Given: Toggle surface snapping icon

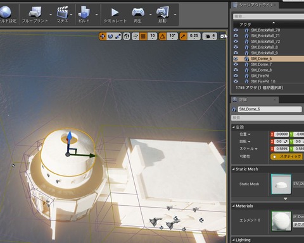Looking at the screenshot, I should point(136,37).
